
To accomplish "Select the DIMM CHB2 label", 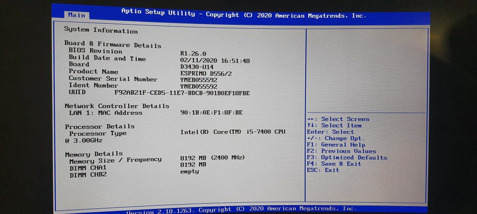I will pyautogui.click(x=88, y=175).
